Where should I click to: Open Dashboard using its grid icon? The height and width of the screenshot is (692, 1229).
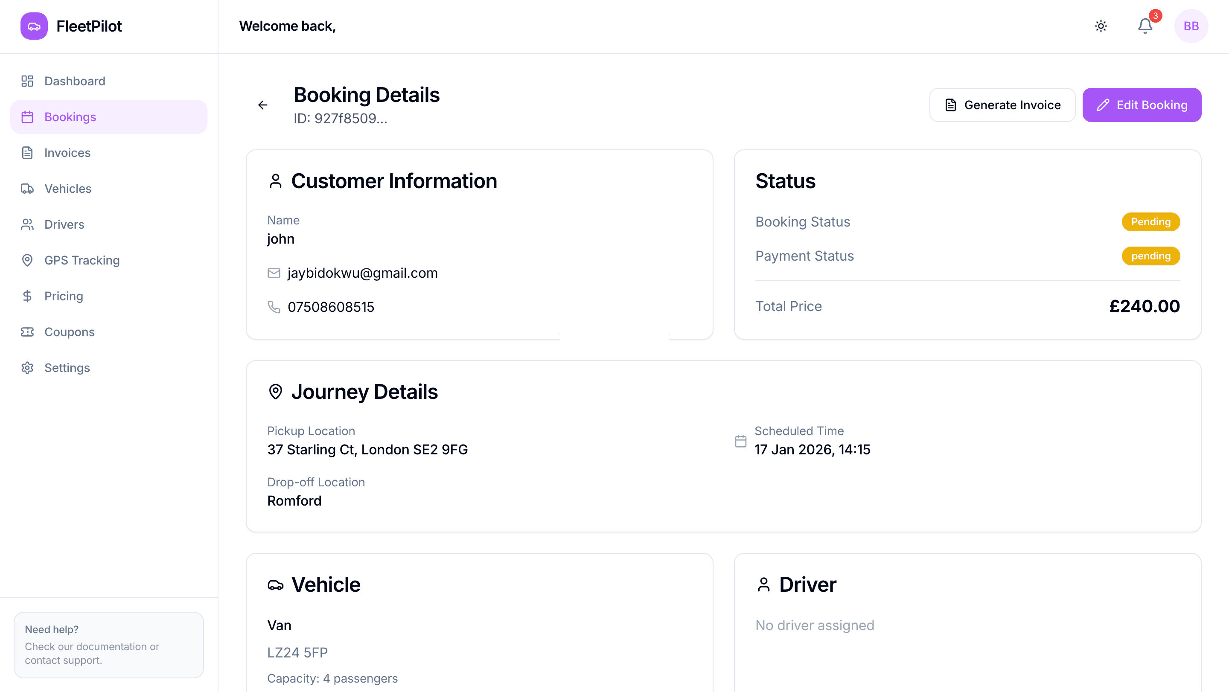27,81
